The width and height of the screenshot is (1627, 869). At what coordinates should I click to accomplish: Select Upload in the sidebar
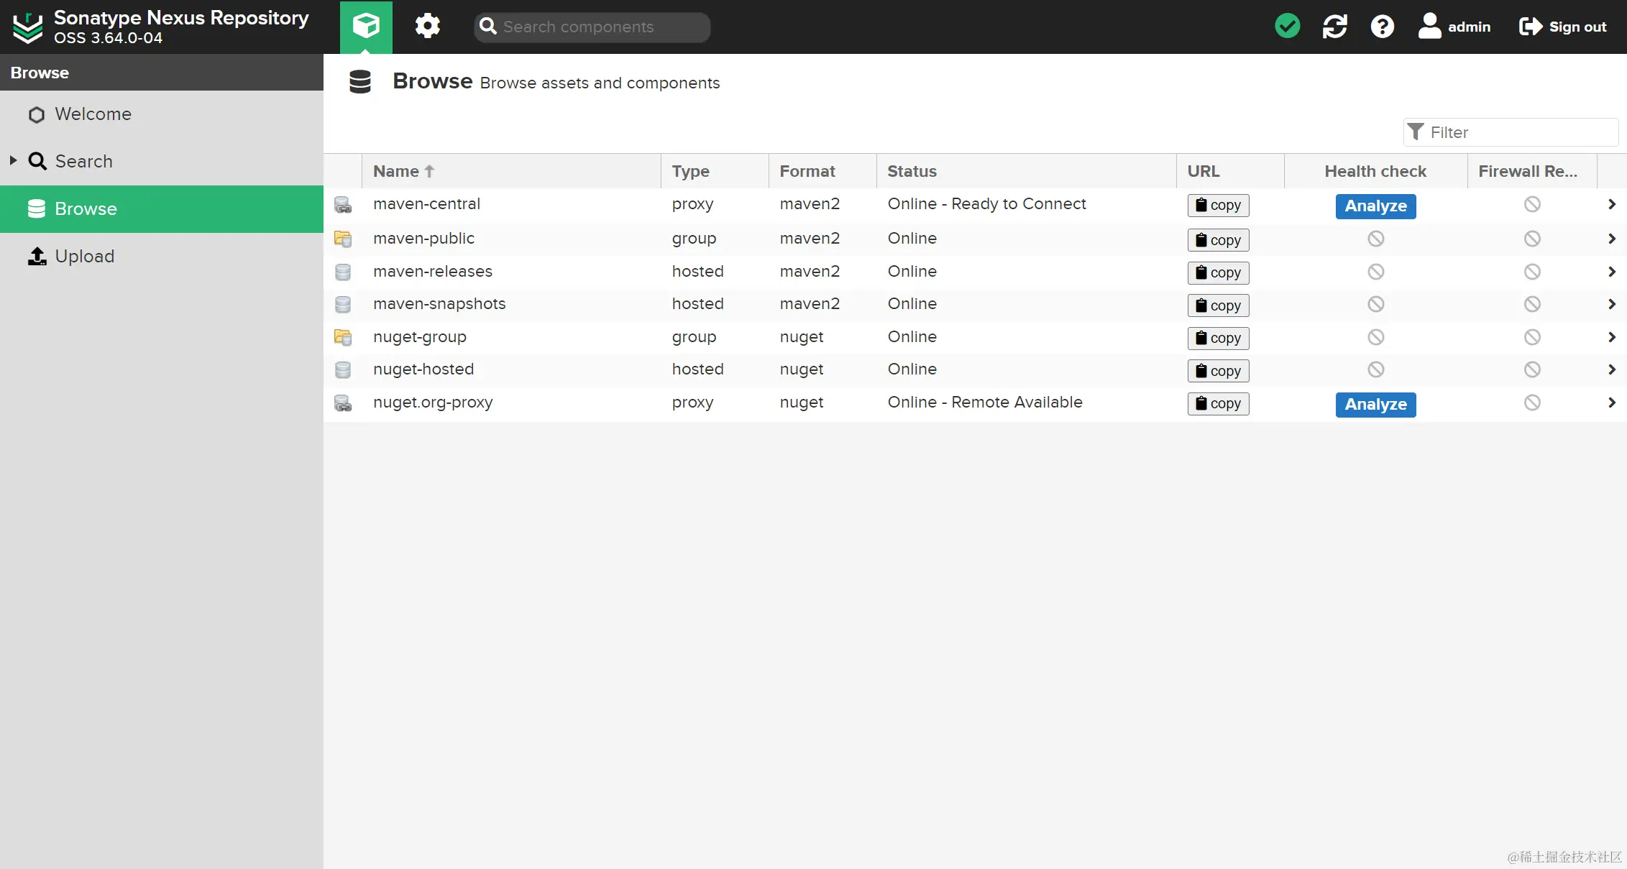tap(84, 257)
